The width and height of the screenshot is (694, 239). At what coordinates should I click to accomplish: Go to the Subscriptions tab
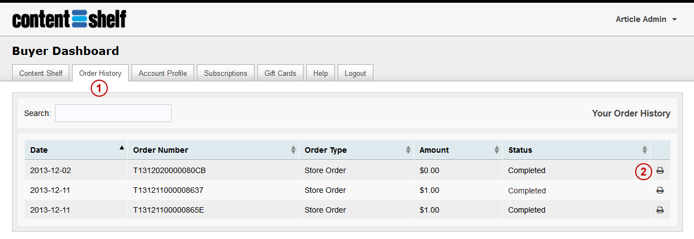pos(225,73)
